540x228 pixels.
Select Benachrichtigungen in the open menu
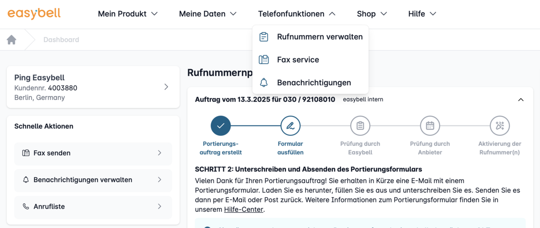(x=314, y=83)
